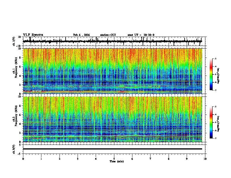Click the ch.1 color bar log(PSD) unit label
This screenshot has height=178, width=231.
pos(218,76)
